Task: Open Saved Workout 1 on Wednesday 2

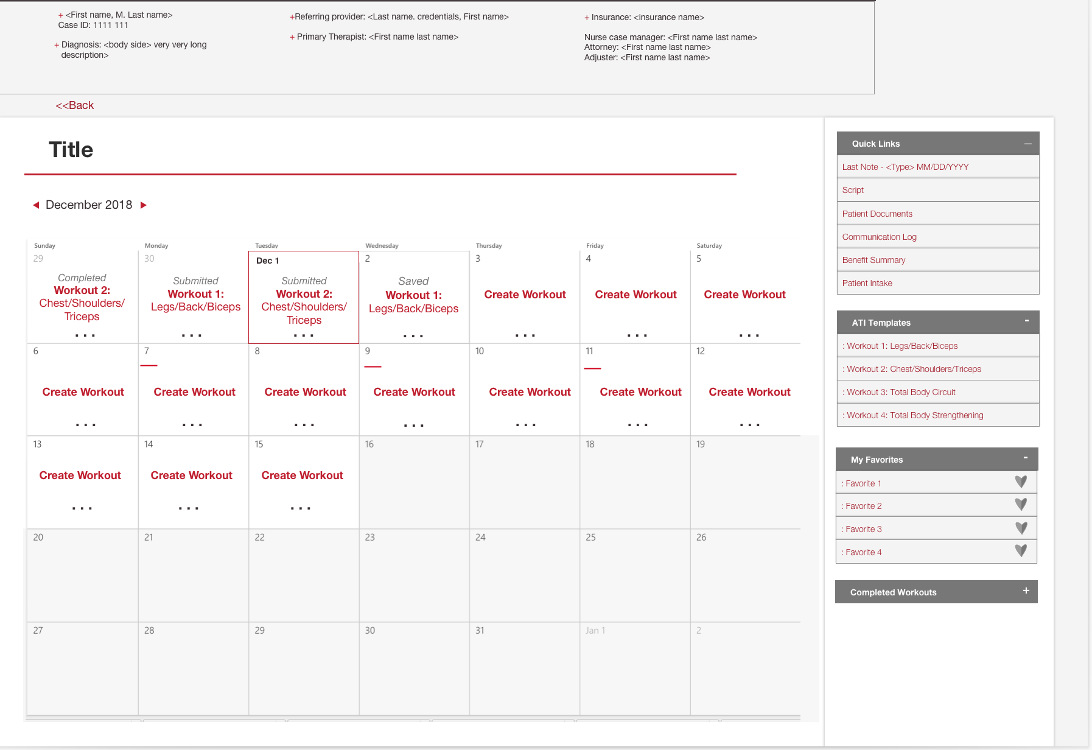Action: (413, 302)
